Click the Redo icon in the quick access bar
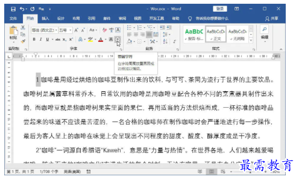The image size is (297, 180). pyautogui.click(x=32, y=9)
